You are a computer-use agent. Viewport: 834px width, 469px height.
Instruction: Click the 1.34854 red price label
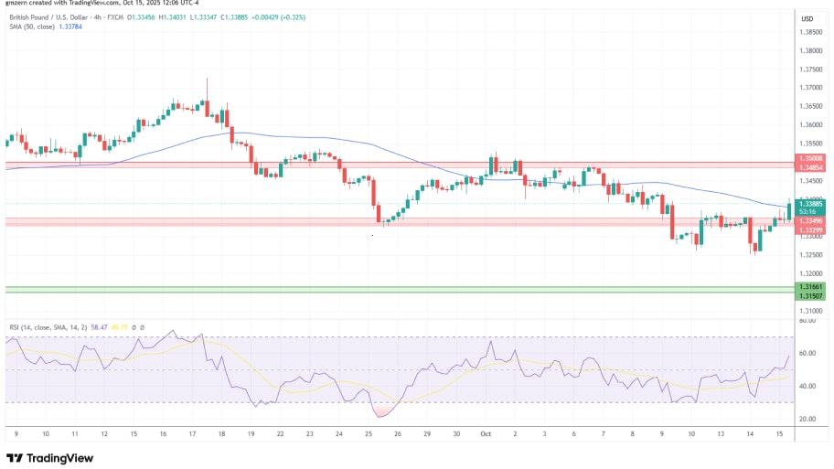click(808, 167)
